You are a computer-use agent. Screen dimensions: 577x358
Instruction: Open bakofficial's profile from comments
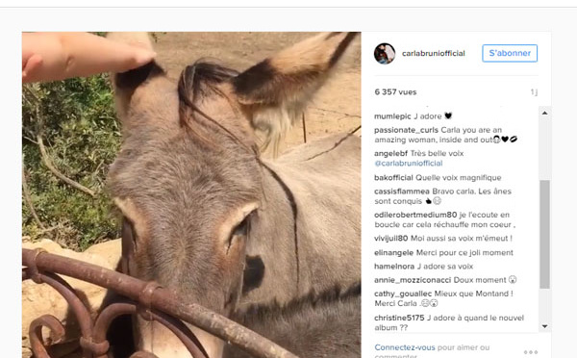393,177
